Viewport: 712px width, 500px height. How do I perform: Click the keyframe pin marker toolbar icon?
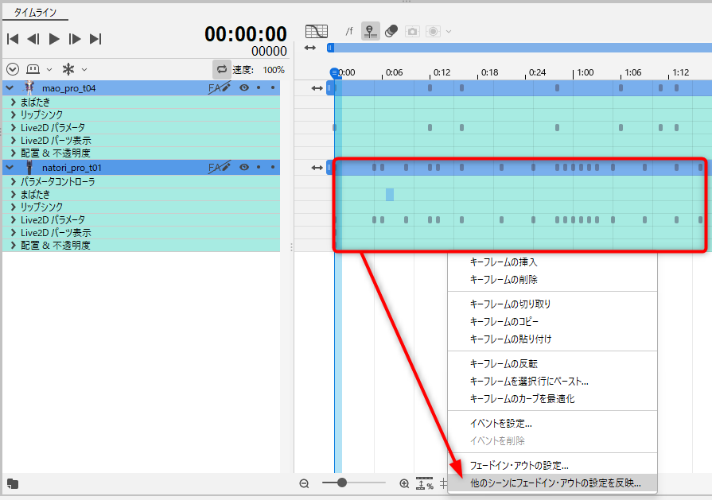click(x=371, y=31)
